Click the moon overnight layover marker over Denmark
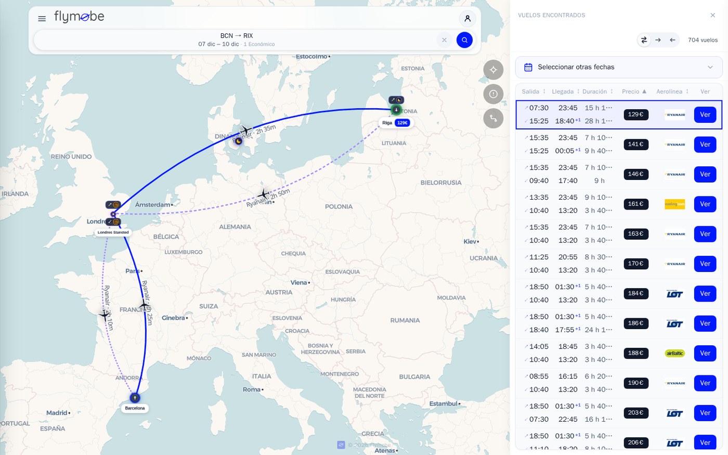728x455 pixels. [238, 141]
